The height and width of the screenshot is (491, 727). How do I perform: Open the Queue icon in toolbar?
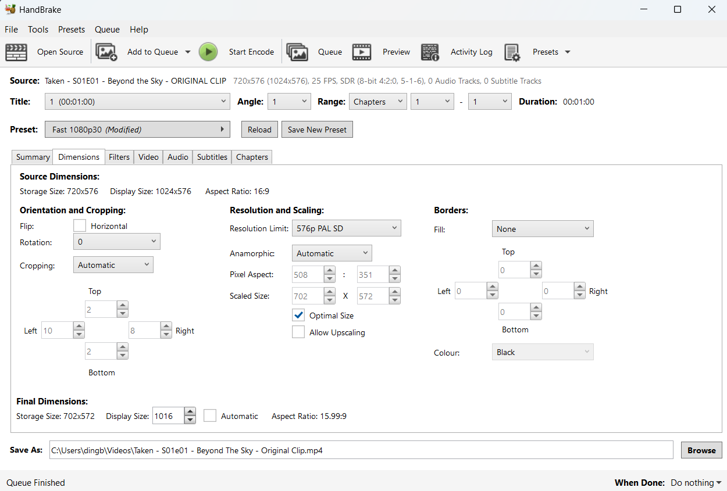[x=297, y=52]
